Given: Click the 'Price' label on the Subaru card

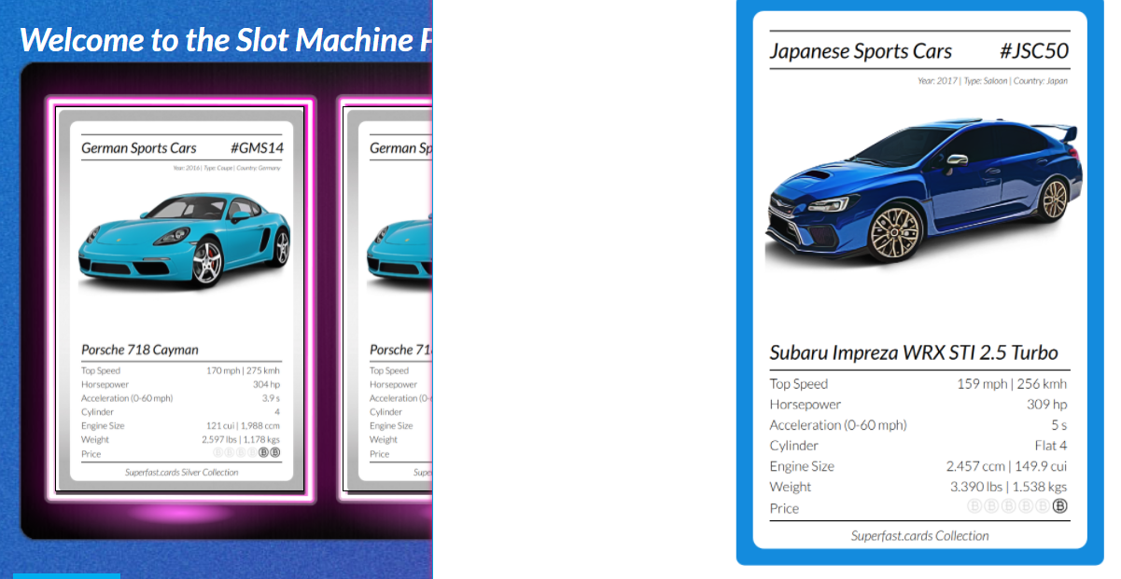Looking at the screenshot, I should 784,508.
